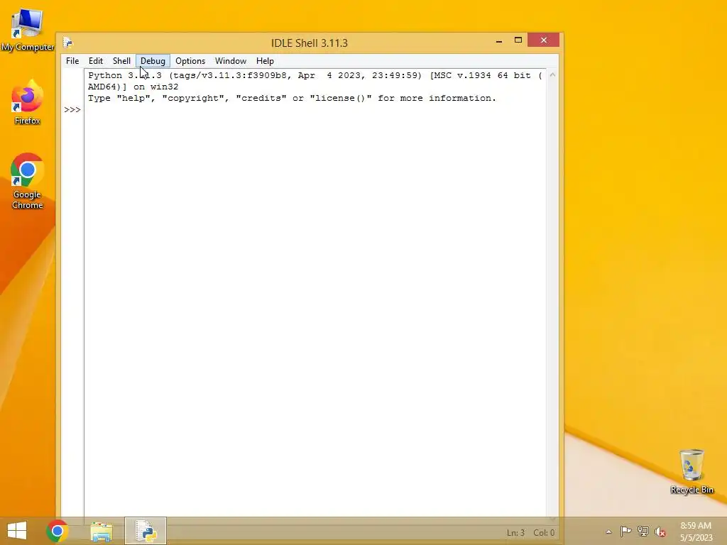
Task: Open the Windows Start button
Action: (17, 531)
